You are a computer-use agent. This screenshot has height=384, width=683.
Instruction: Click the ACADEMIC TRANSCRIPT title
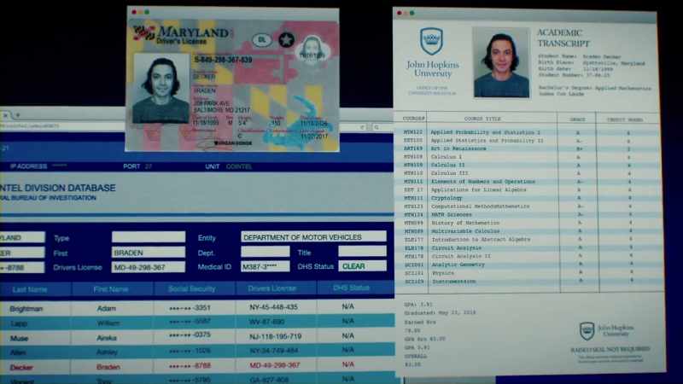[x=563, y=38]
